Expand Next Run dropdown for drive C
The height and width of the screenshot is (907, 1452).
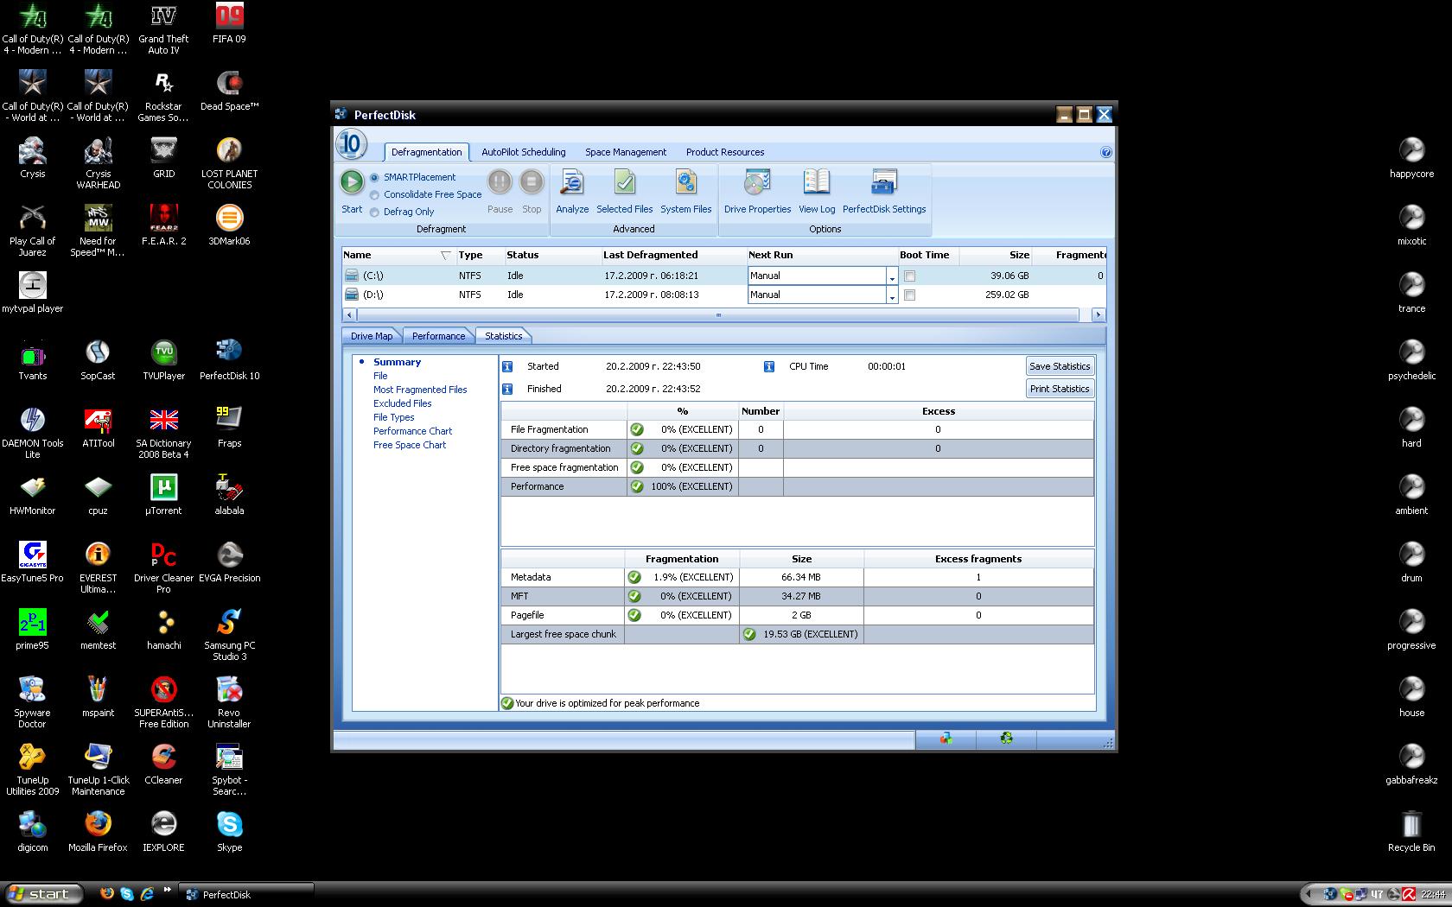click(x=891, y=276)
